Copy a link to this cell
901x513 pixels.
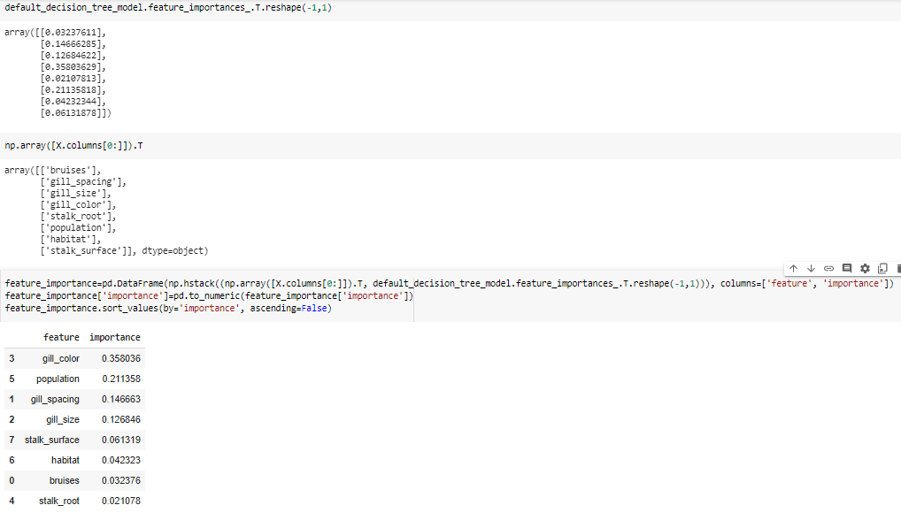(828, 268)
